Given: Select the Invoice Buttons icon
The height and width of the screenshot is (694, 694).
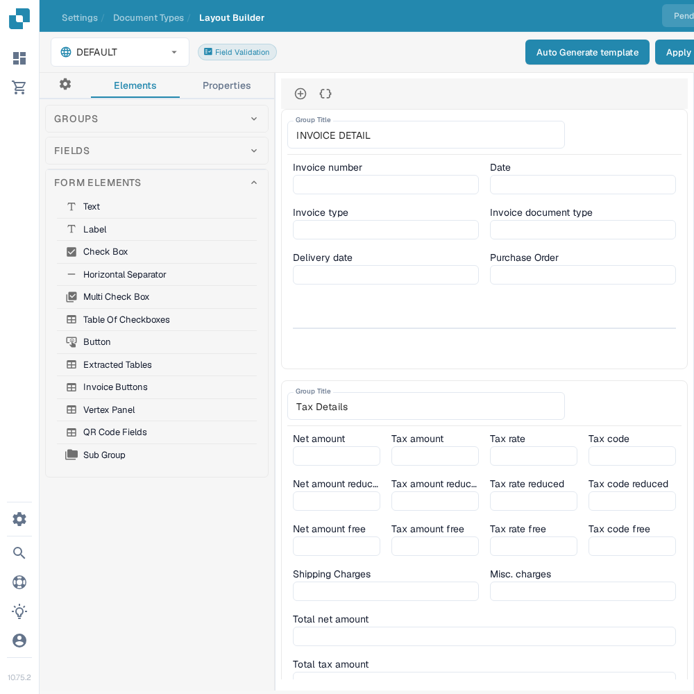Looking at the screenshot, I should [71, 387].
